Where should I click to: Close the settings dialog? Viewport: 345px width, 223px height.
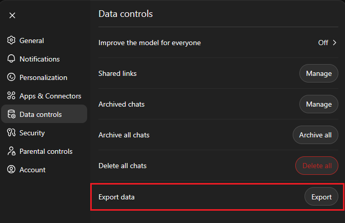(x=12, y=15)
